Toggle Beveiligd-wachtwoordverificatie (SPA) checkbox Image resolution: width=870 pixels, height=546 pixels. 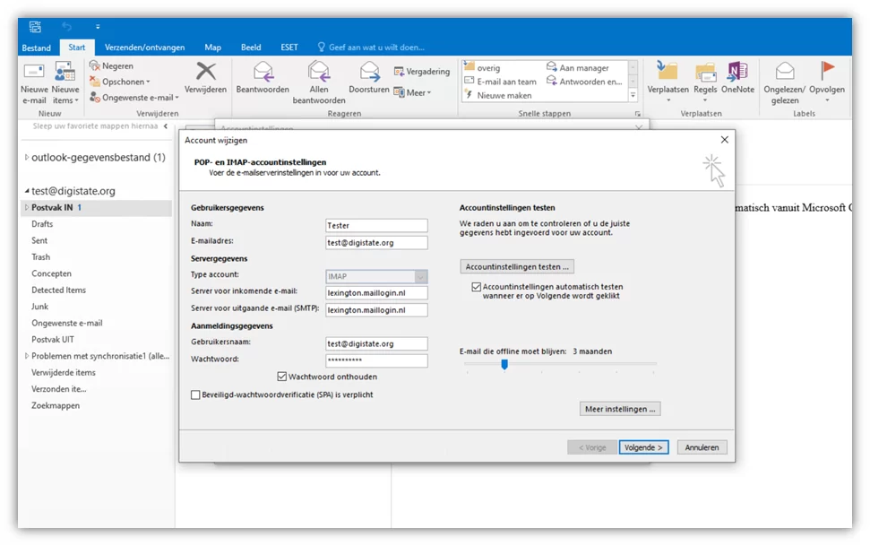[195, 394]
